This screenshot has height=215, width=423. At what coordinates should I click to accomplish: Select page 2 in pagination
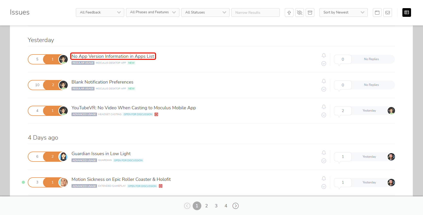206,206
